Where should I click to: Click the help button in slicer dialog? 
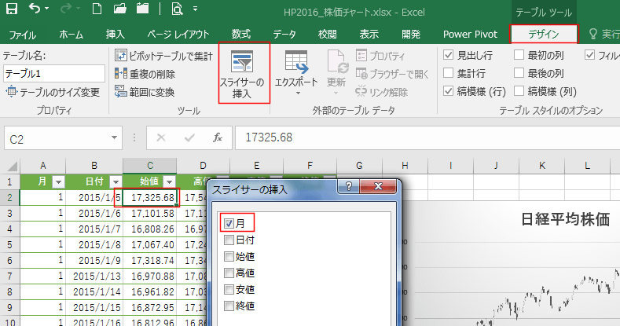[x=348, y=189]
